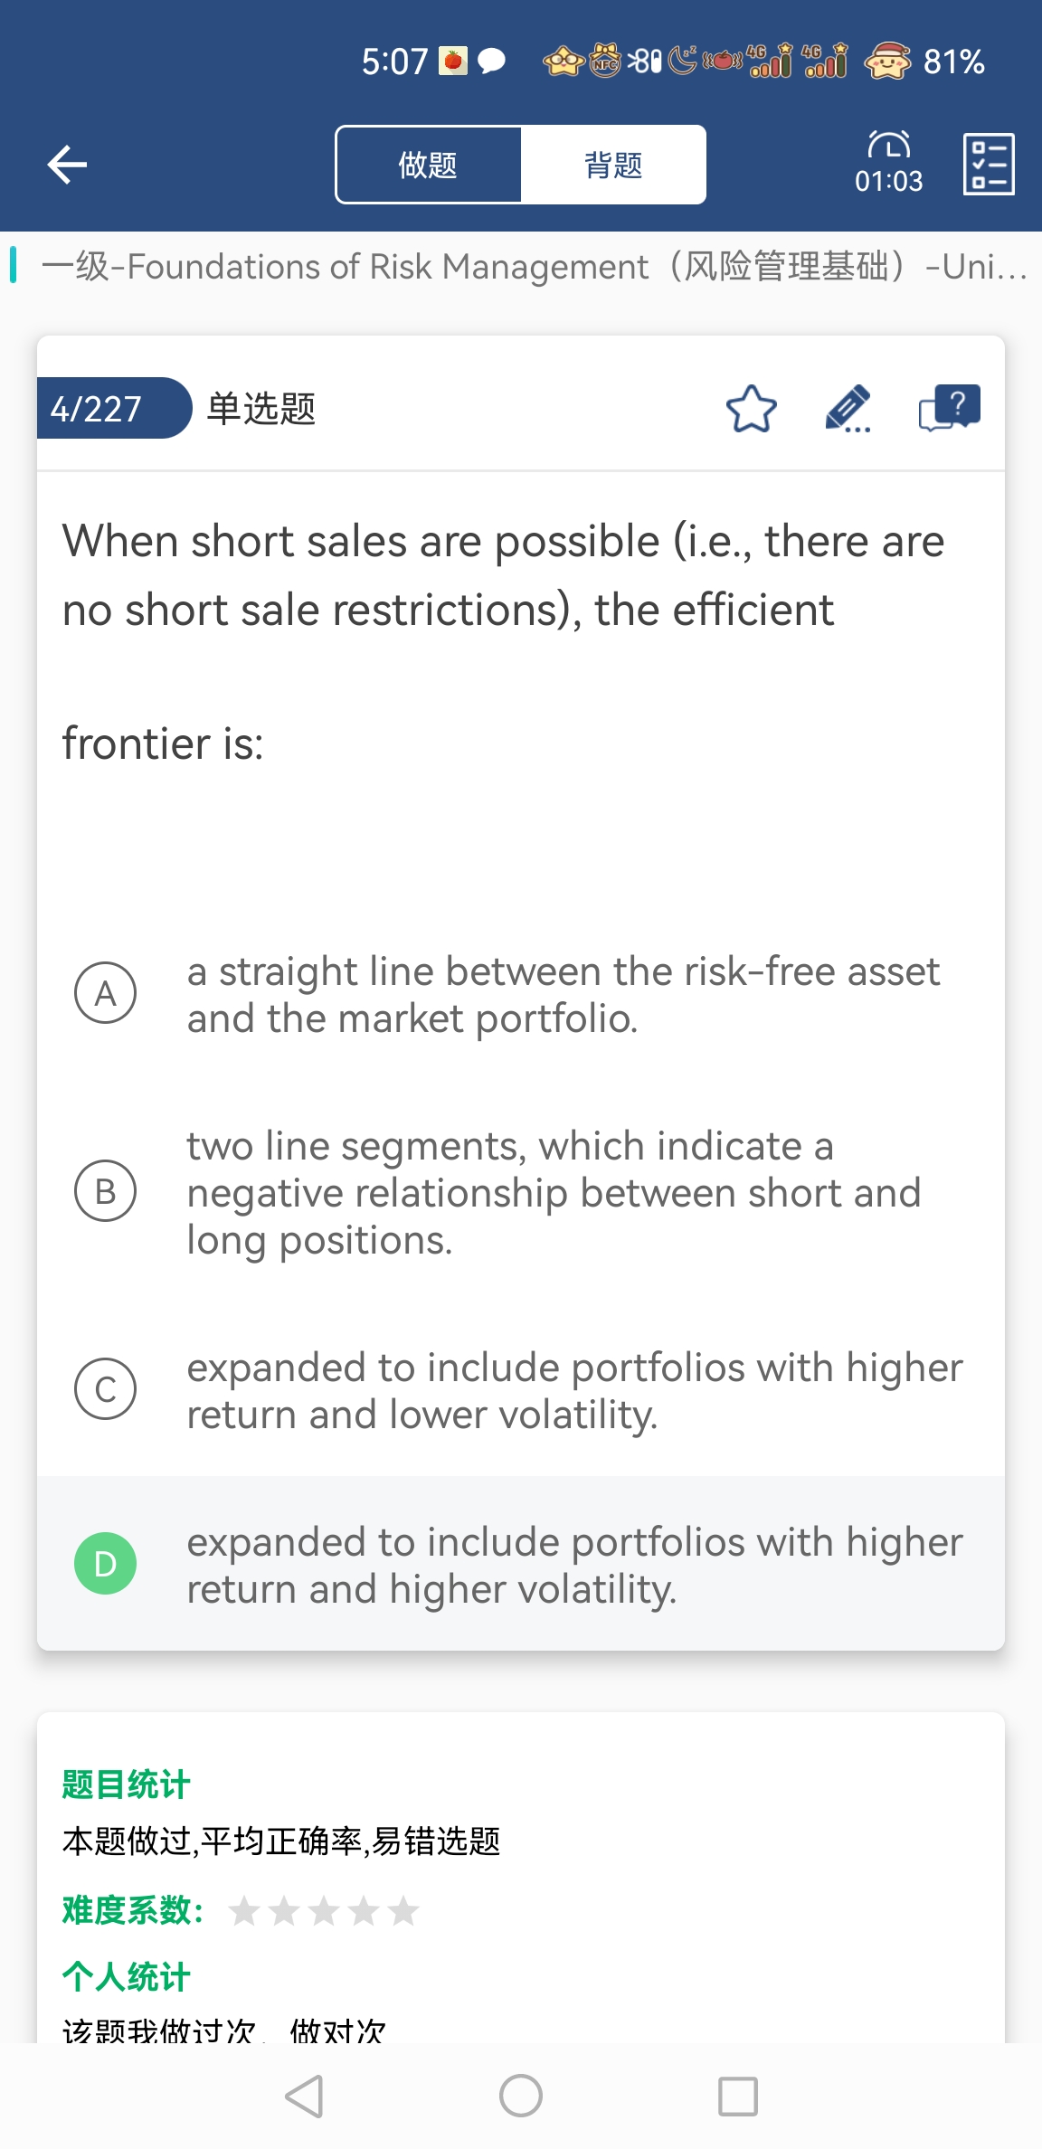Click the difficulty star rating
Image resolution: width=1042 pixels, height=2149 pixels.
click(323, 1911)
